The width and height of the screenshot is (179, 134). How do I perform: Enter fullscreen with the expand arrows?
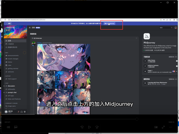163,127
